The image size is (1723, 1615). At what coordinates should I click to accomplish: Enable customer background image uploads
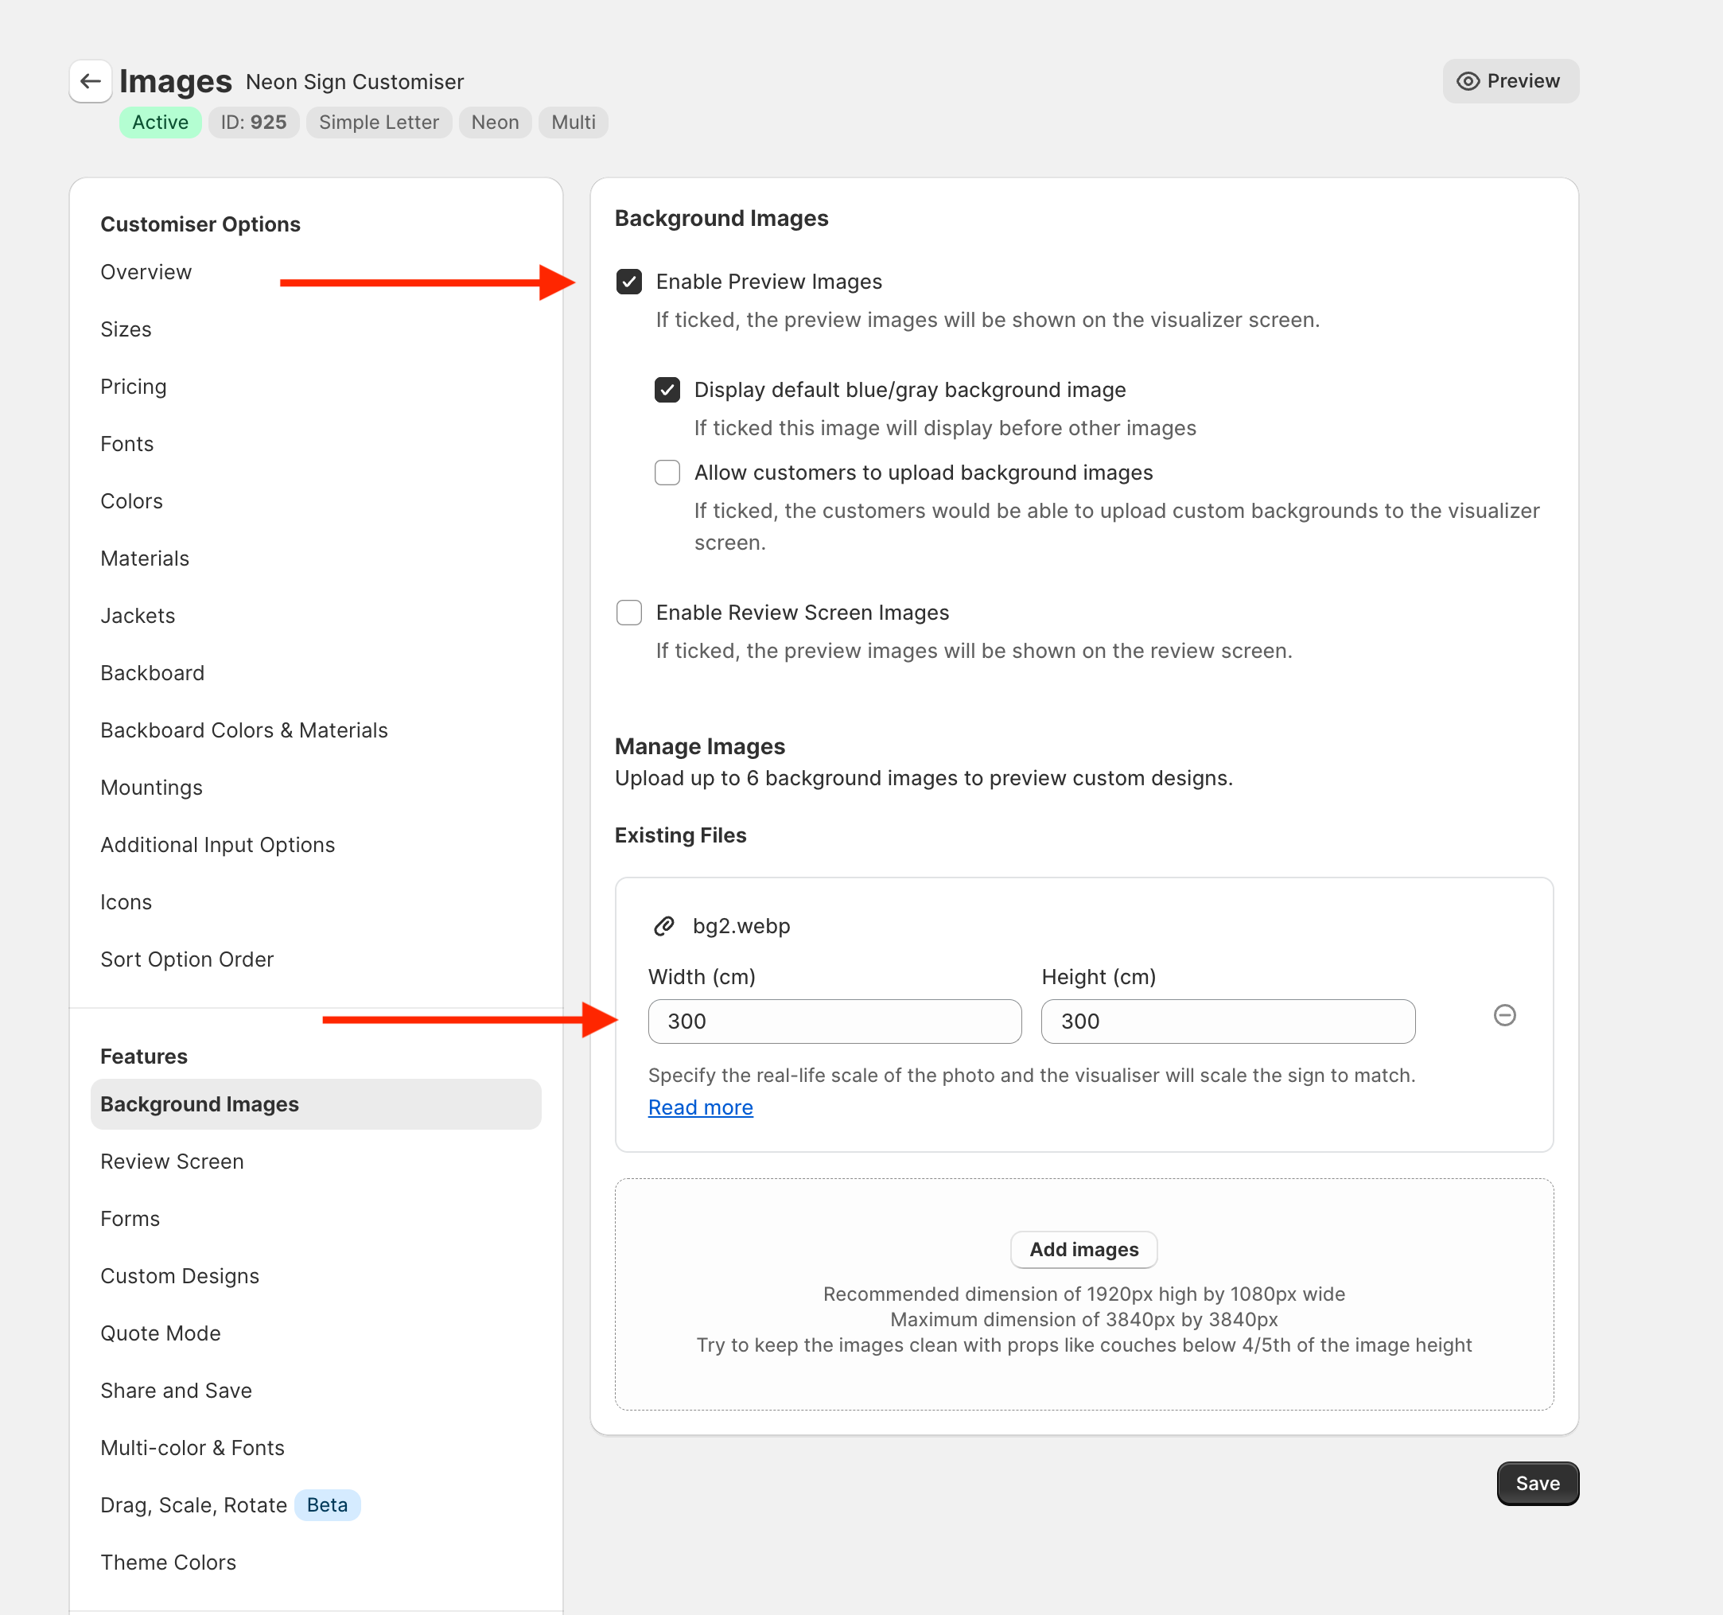tap(667, 473)
